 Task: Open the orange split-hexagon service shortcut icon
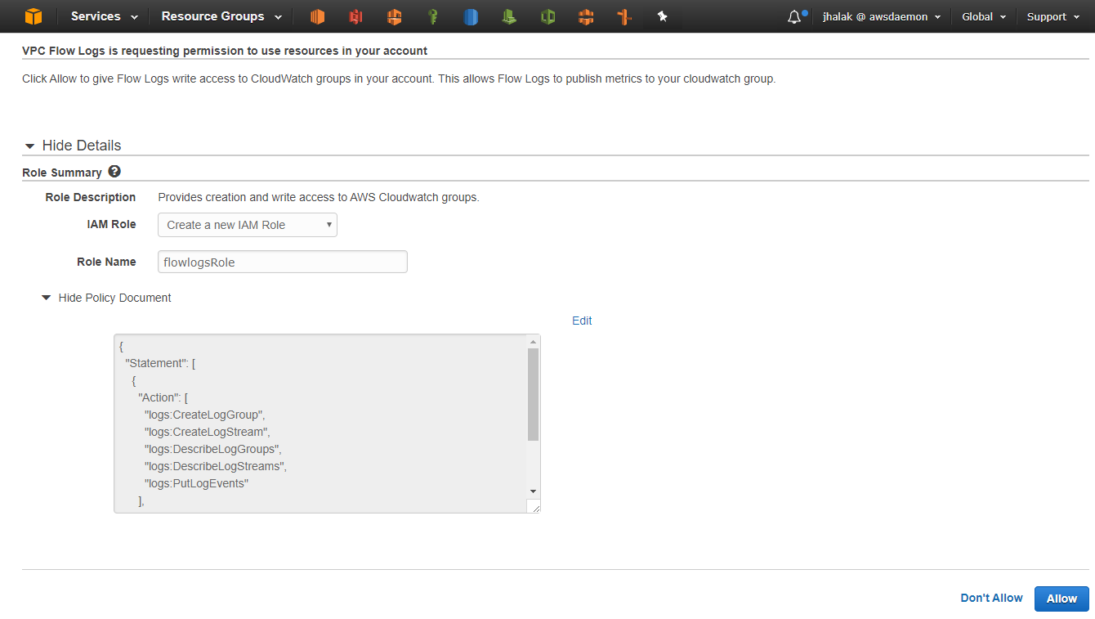[x=586, y=16]
